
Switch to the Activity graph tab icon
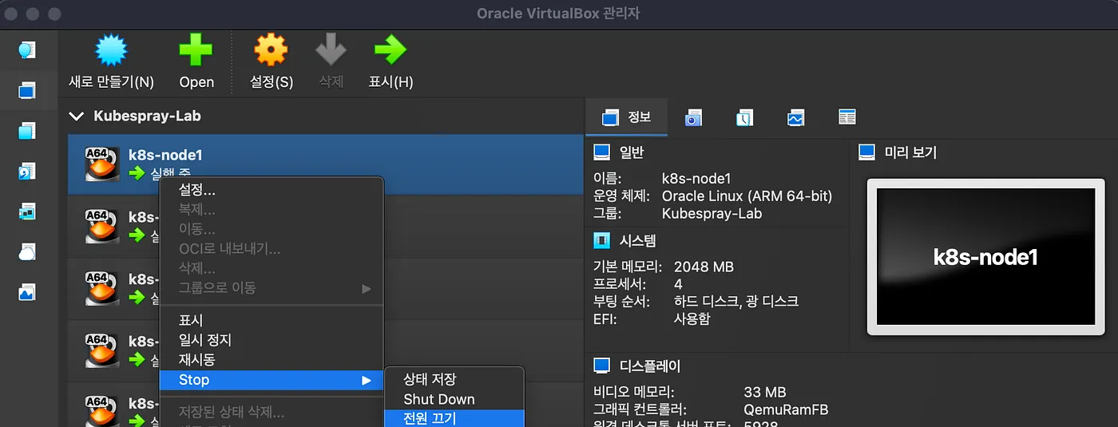(x=795, y=118)
